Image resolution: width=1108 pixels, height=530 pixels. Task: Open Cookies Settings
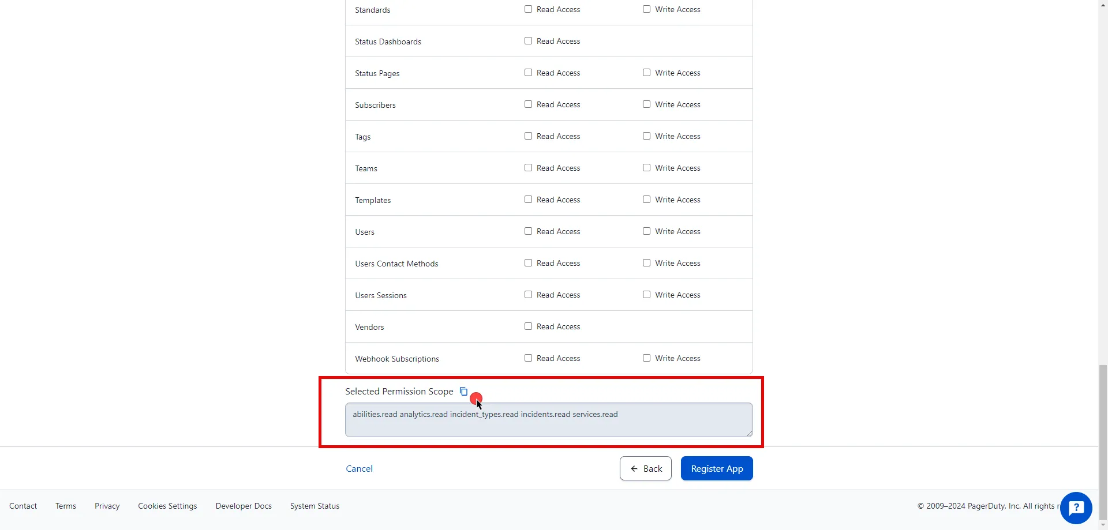[x=167, y=506]
